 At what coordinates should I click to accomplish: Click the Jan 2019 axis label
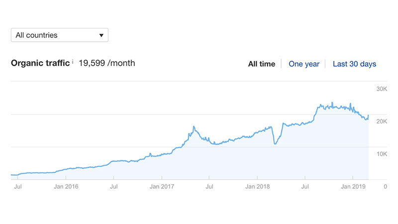point(352,187)
